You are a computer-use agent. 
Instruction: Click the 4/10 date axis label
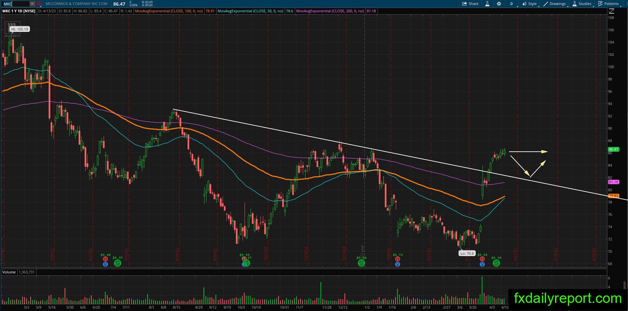pyautogui.click(x=505, y=307)
